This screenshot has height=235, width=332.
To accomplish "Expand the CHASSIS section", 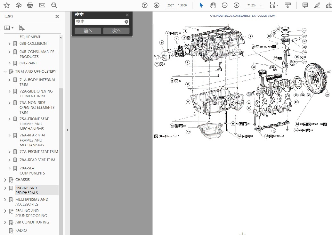I will 5,180.
